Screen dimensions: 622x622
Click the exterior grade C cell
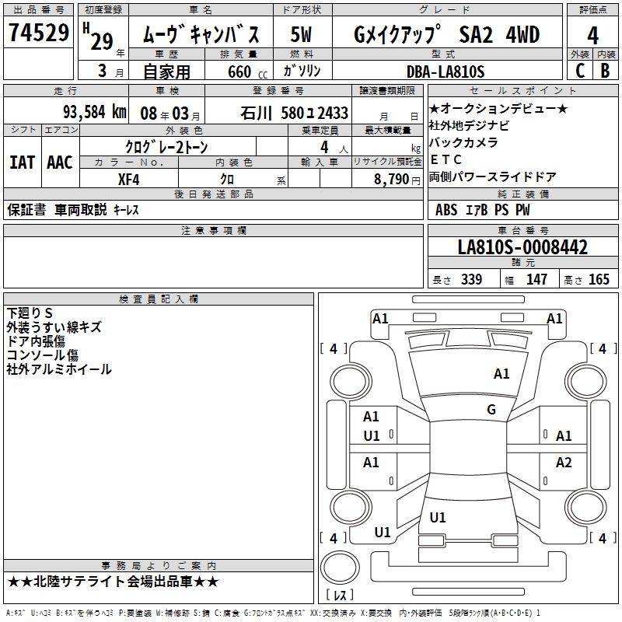(579, 71)
